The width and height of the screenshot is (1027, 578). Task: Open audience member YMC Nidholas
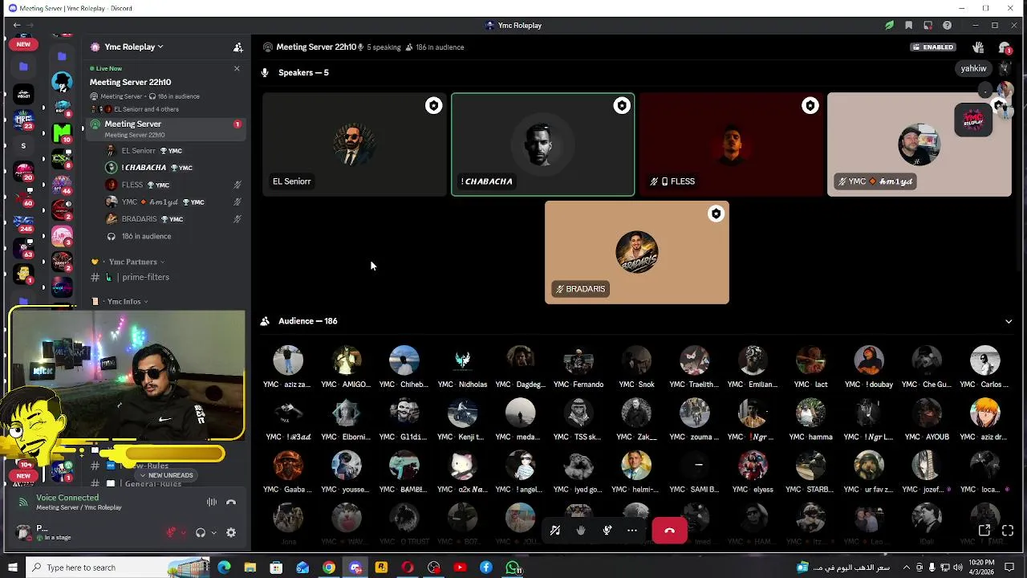pos(463,368)
